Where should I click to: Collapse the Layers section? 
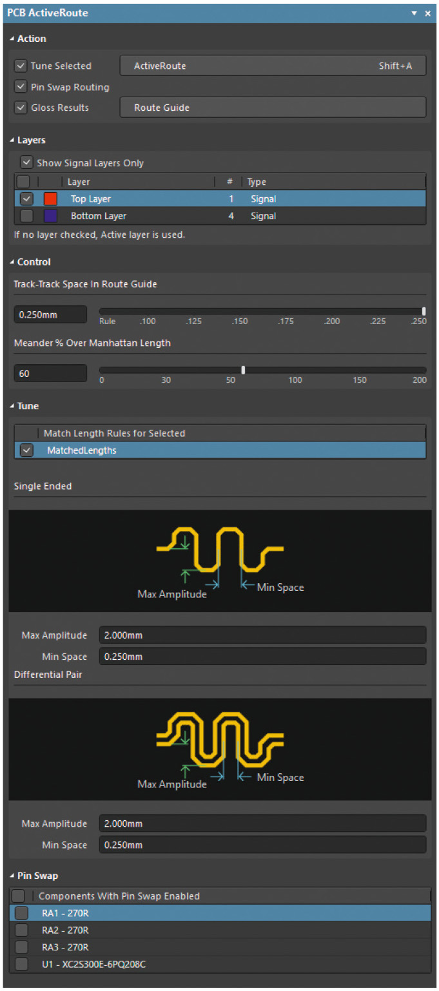[x=12, y=140]
